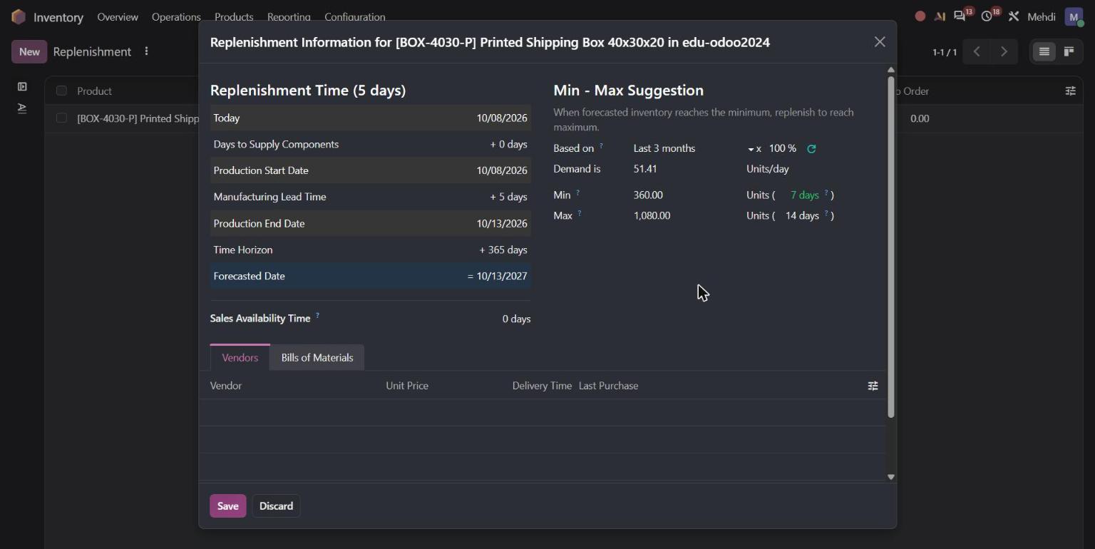
Task: Toggle the left search panel icon
Action: (22, 87)
